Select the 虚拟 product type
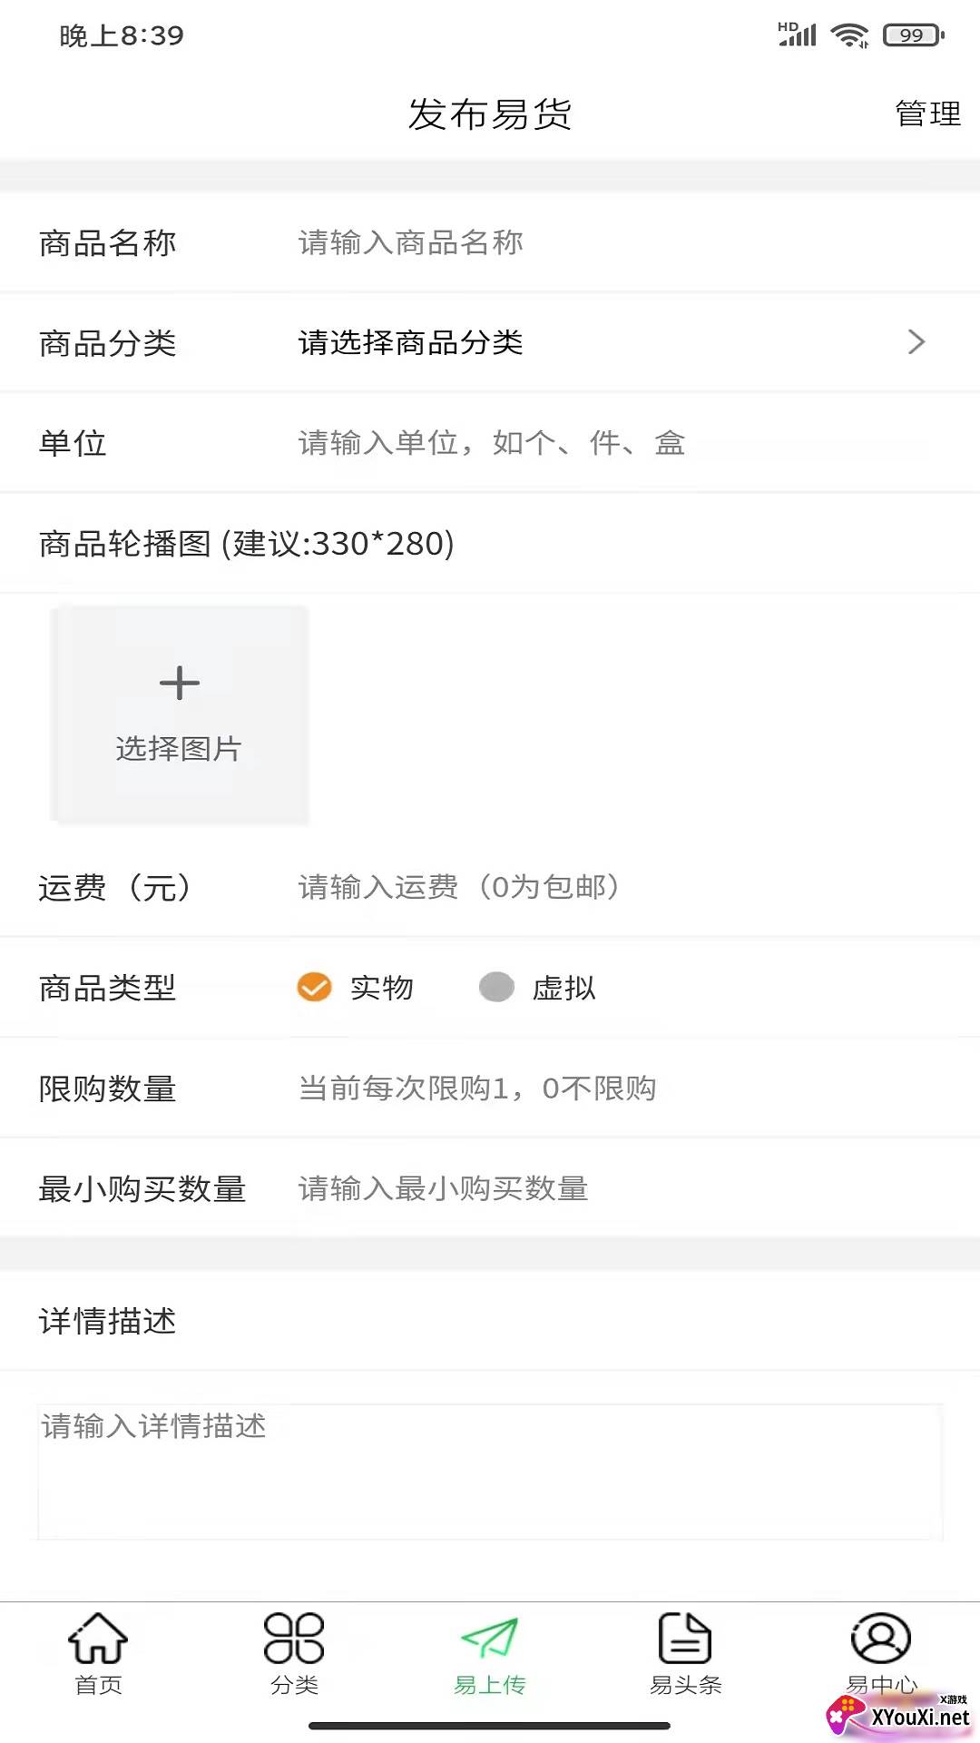The height and width of the screenshot is (1743, 980). coord(496,987)
